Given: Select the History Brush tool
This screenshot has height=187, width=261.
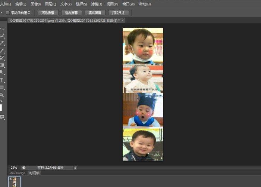Looking at the screenshot, I should coord(2,58).
